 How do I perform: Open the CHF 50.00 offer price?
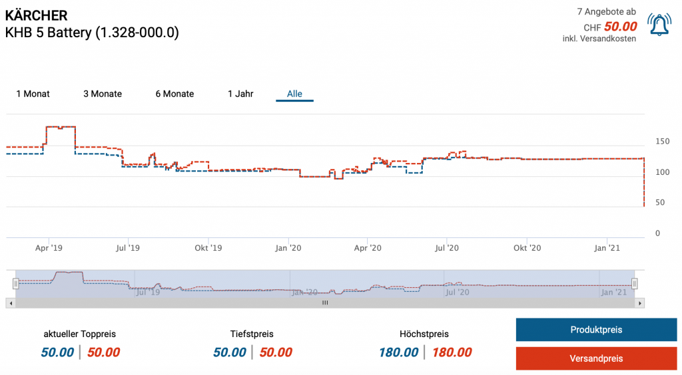coord(619,27)
